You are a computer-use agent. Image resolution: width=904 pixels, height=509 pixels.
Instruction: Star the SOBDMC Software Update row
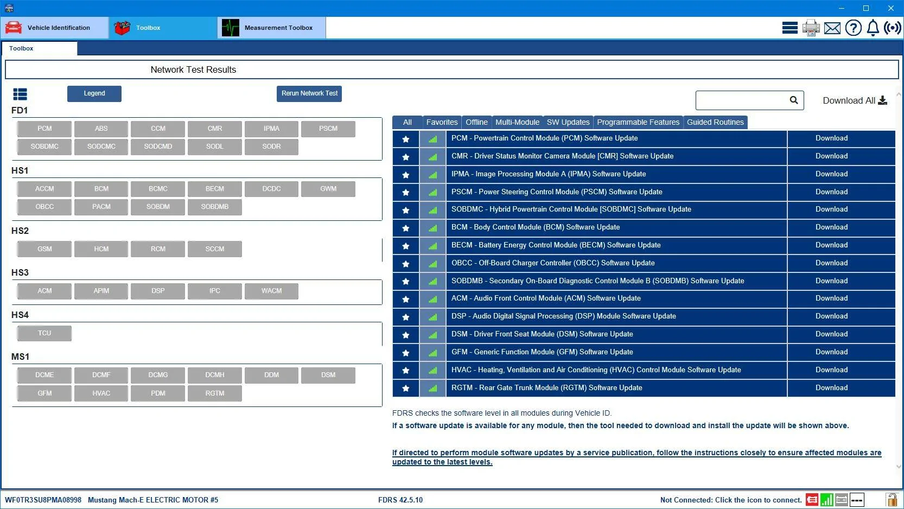click(405, 210)
